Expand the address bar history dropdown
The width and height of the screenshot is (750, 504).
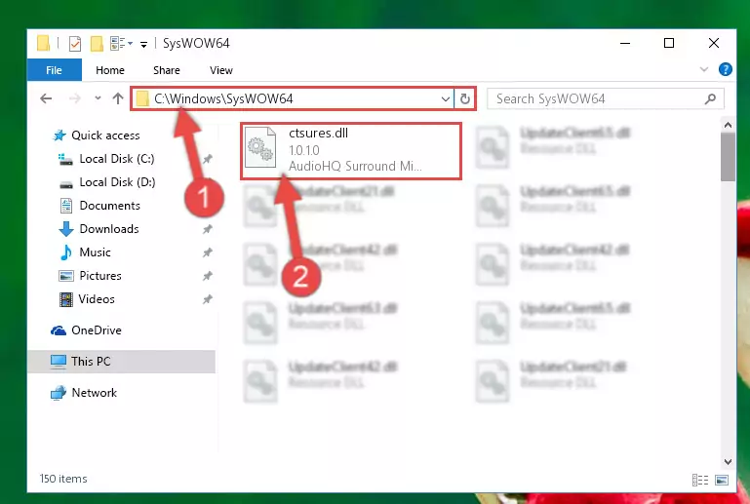pos(446,99)
